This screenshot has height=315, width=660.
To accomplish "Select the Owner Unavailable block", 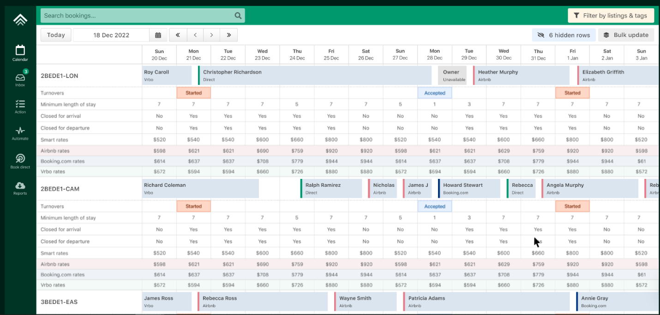I will coord(452,76).
